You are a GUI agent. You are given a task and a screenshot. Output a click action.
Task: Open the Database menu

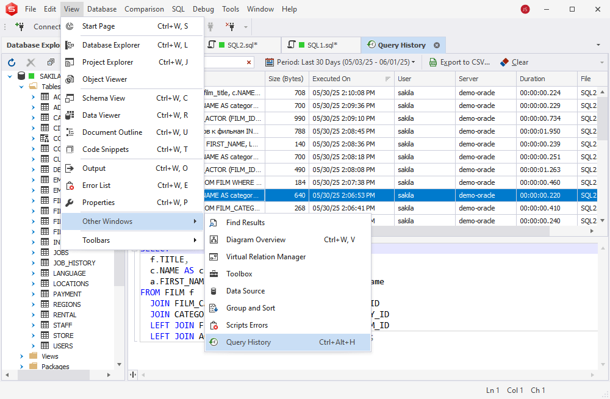[101, 9]
